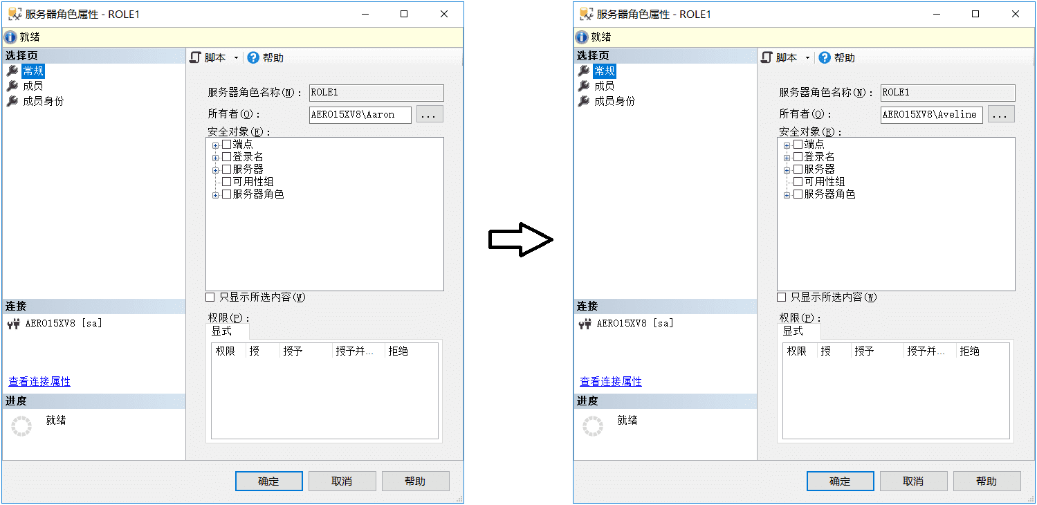1037x505 pixels.
Task: Select 成员 page in left ROLE1 window
Action: 33,86
